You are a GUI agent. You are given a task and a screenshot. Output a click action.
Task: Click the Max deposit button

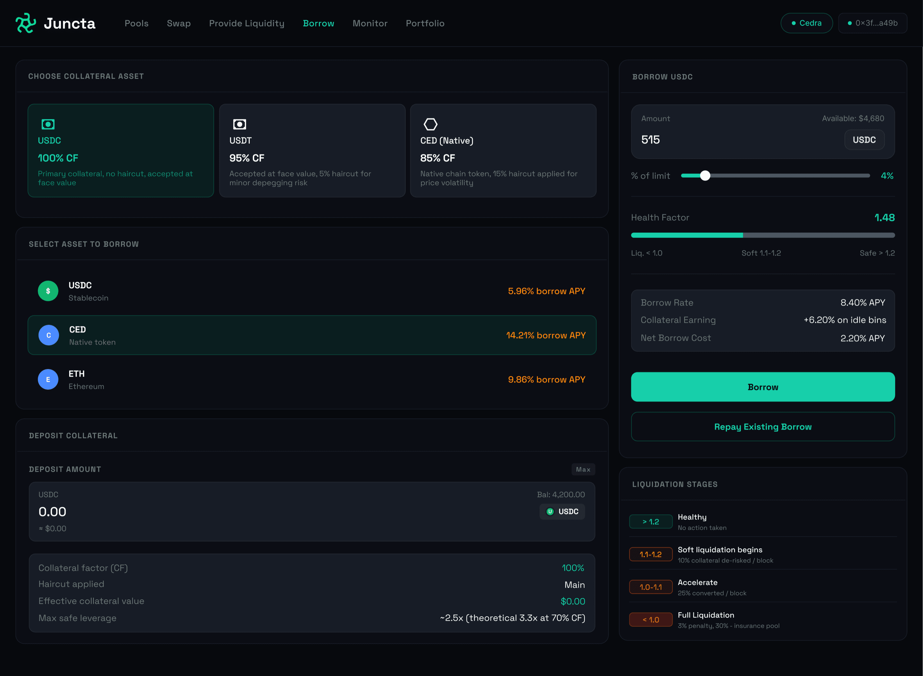583,469
